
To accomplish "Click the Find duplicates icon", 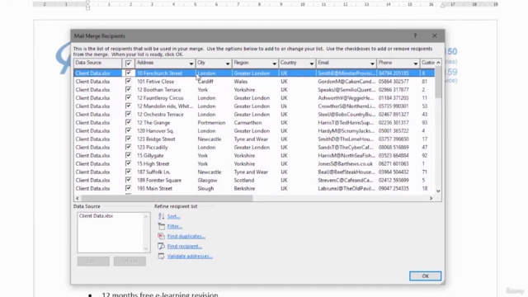I will point(162,236).
